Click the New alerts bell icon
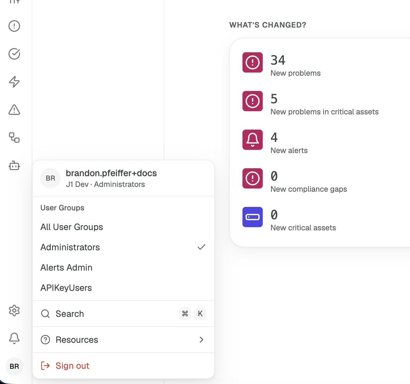The width and height of the screenshot is (410, 384). click(x=253, y=140)
